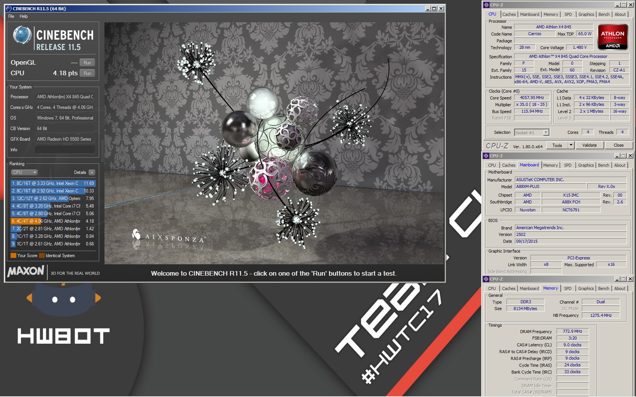Viewport: 636px width, 397px height.
Task: Click the Core Speed value 4057.95 MHz
Action: click(532, 98)
